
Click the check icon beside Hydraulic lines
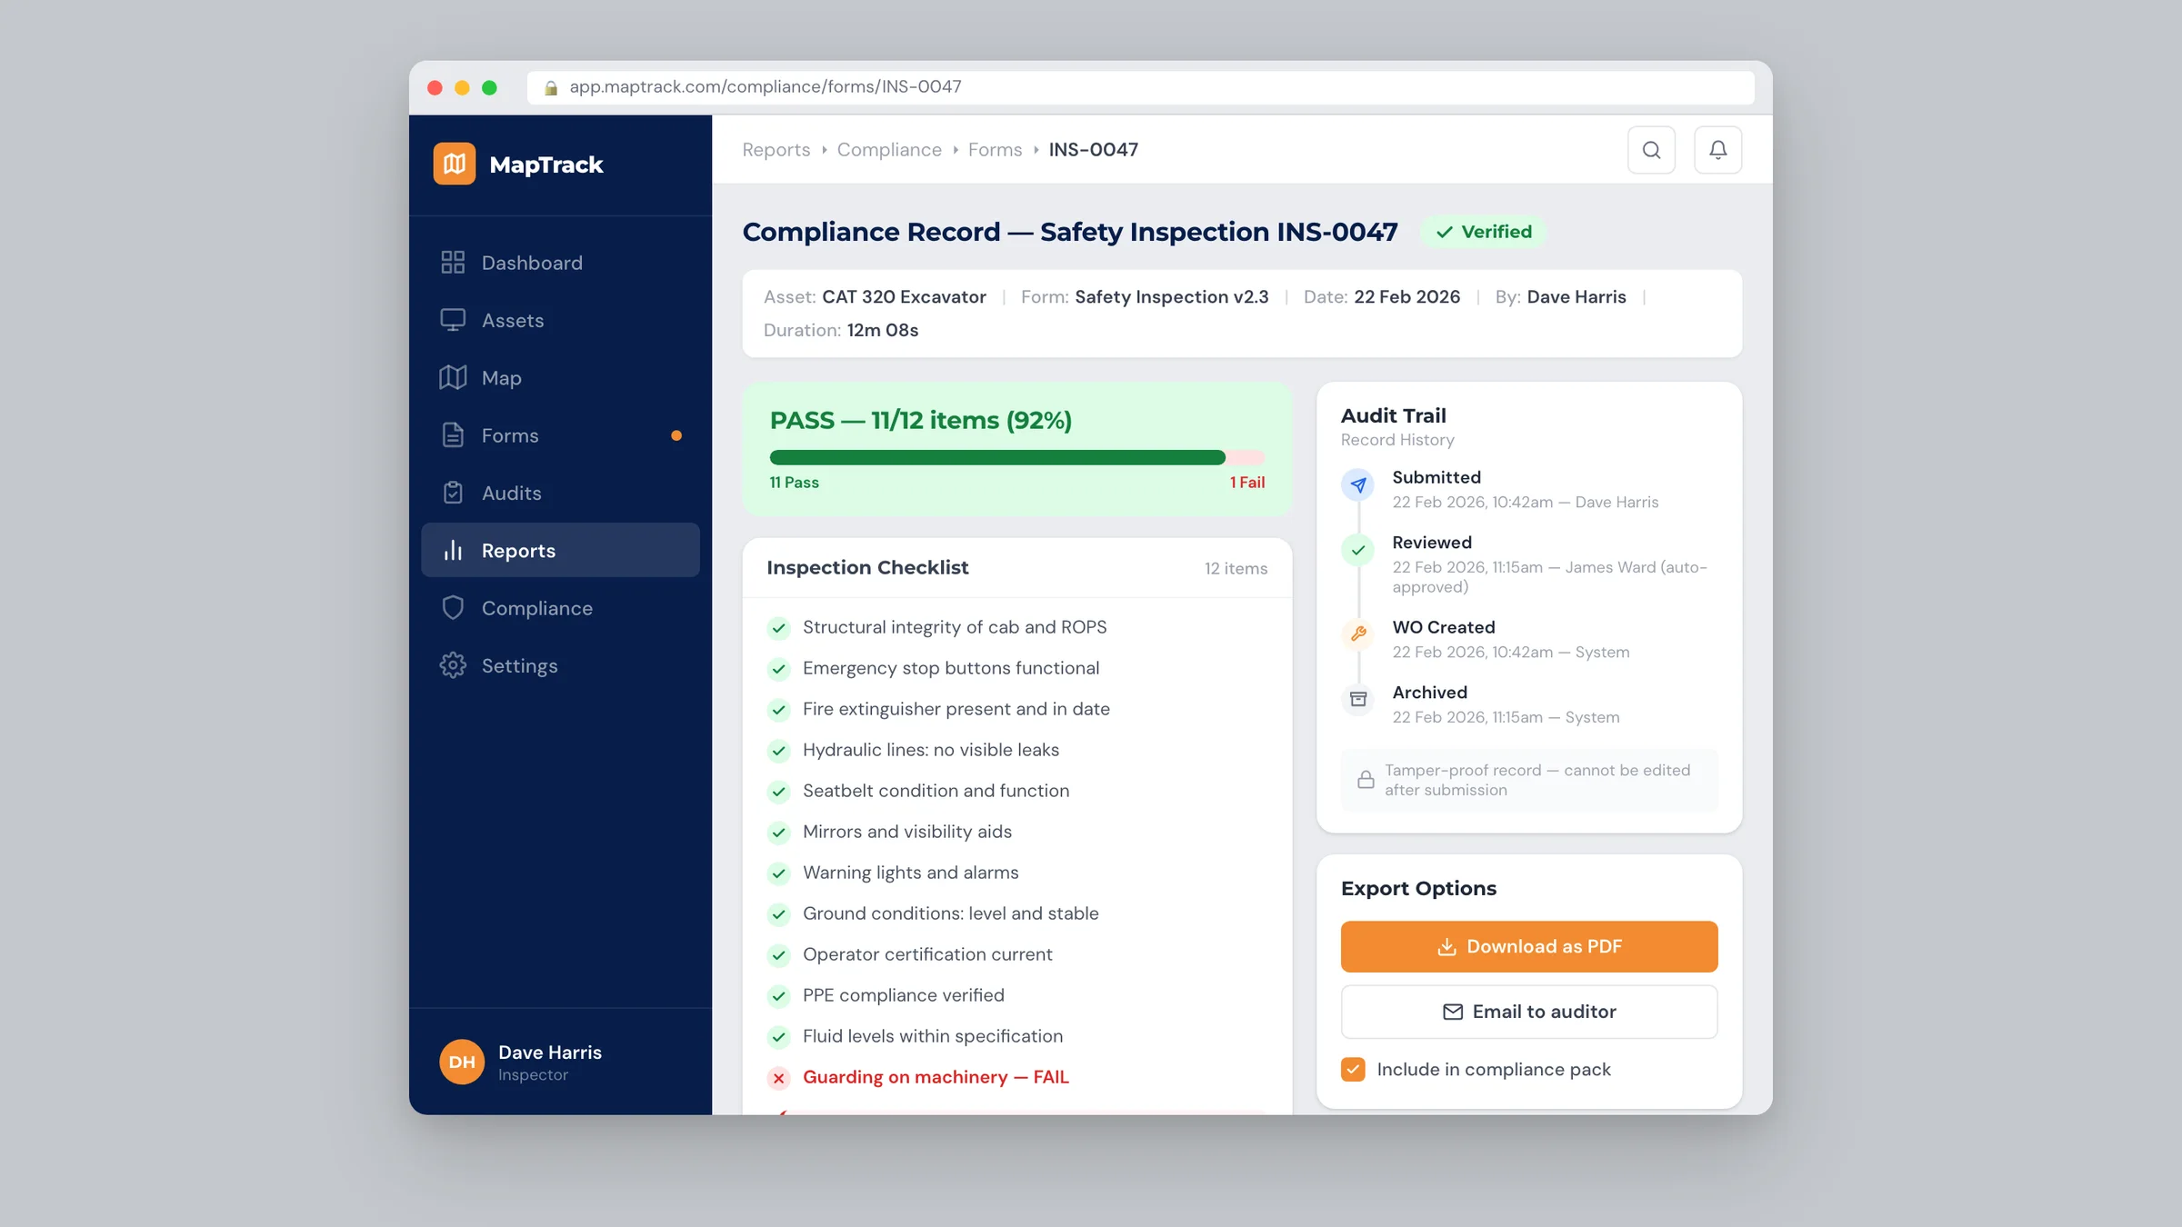[x=778, y=751]
